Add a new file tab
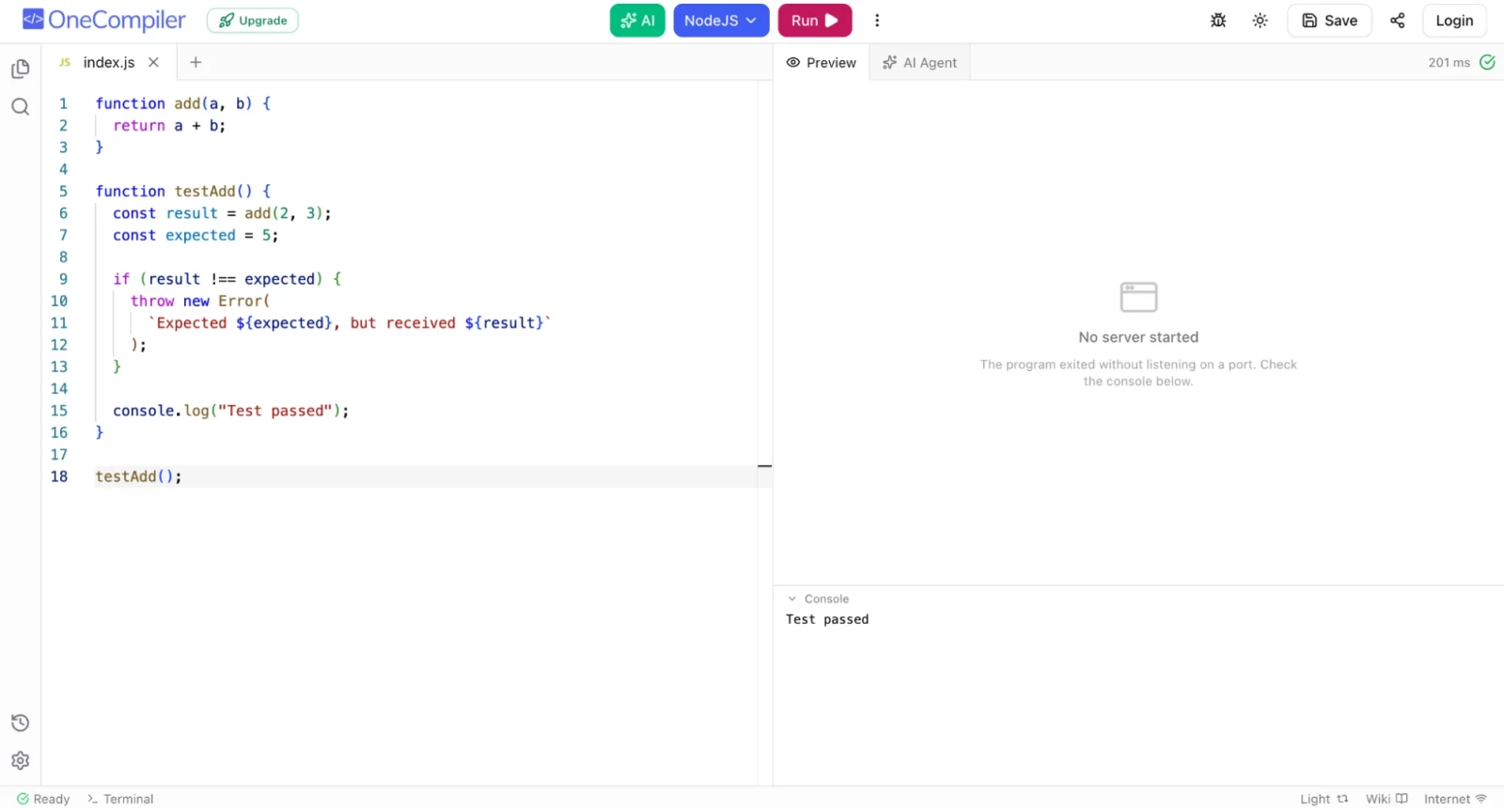The image size is (1504, 809). [x=196, y=62]
